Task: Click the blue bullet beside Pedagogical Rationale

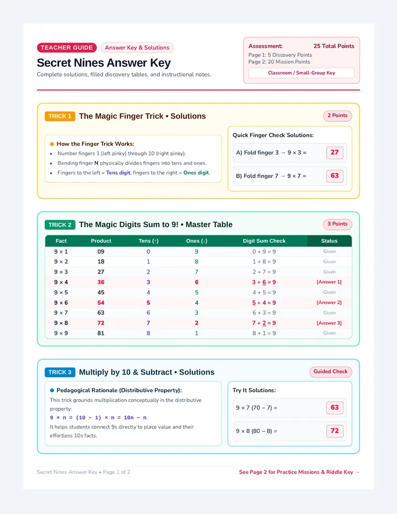Action: pyautogui.click(x=52, y=390)
